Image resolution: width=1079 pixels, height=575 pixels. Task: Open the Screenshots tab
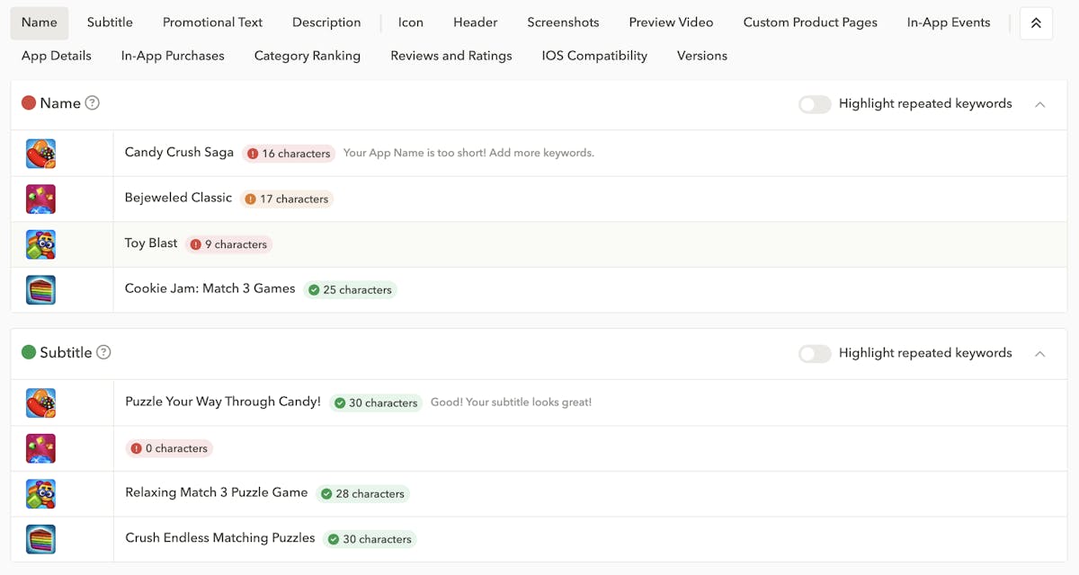coord(563,22)
